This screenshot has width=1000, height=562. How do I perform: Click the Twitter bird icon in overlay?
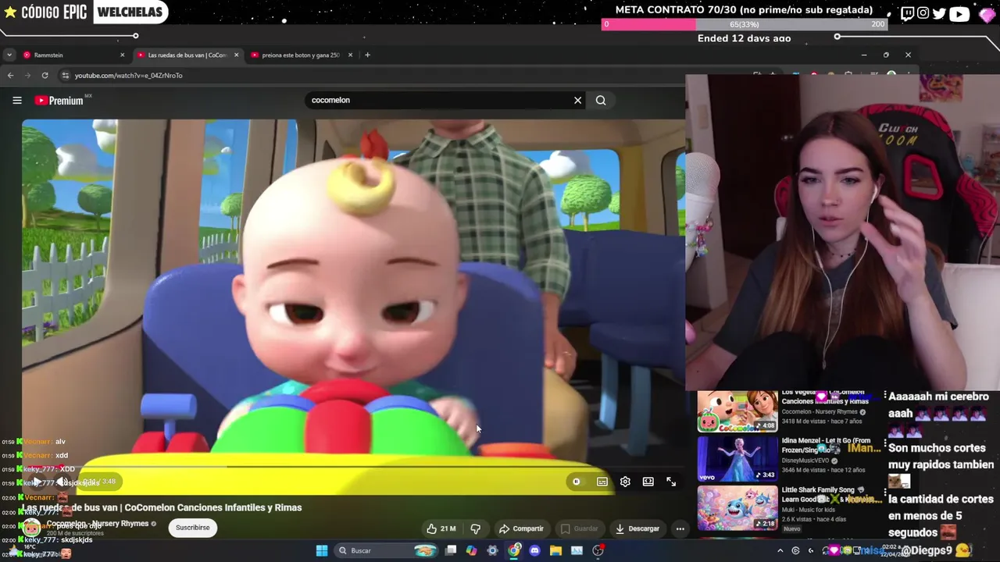click(x=939, y=13)
